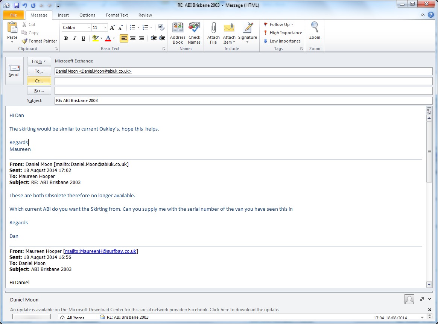The height and width of the screenshot is (324, 438).
Task: Open the mailto:MaureenH@surfbay.co.uk link
Action: point(100,251)
